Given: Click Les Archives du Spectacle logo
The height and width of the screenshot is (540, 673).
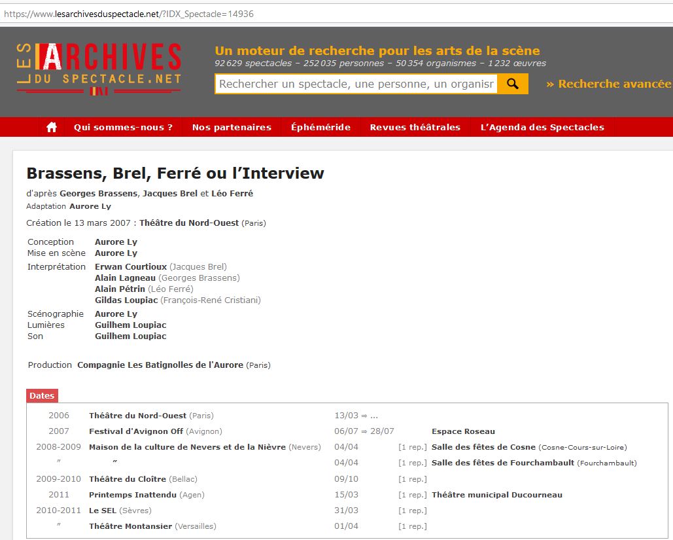Looking at the screenshot, I should 99,69.
